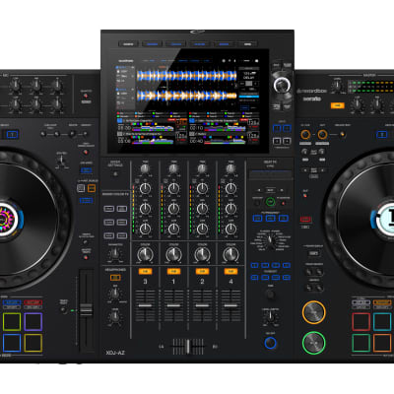Click channel 1 COLOR FX knob
This screenshot has width=394, height=394.
pyautogui.click(x=173, y=254)
